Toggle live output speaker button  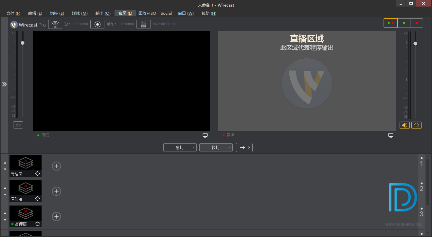405,125
